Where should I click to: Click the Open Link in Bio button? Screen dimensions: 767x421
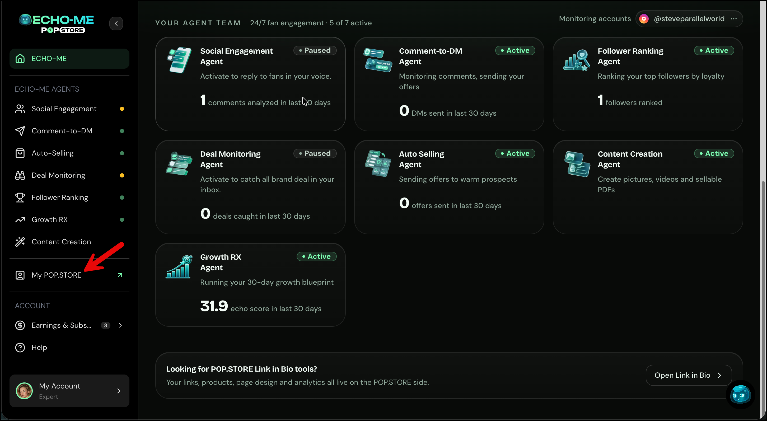pos(689,375)
